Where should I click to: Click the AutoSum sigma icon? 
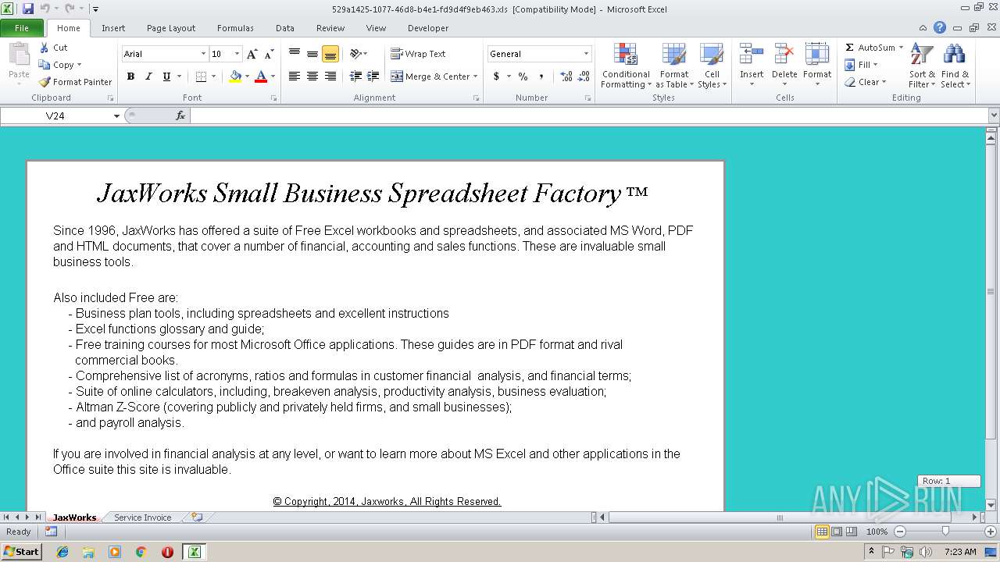(849, 48)
